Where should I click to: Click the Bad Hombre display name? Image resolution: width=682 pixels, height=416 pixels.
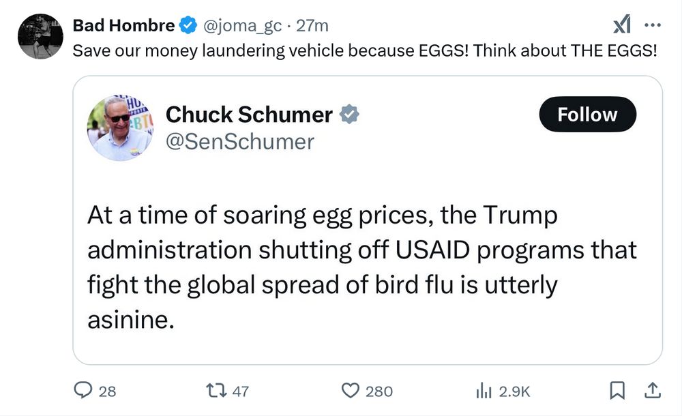pos(123,26)
